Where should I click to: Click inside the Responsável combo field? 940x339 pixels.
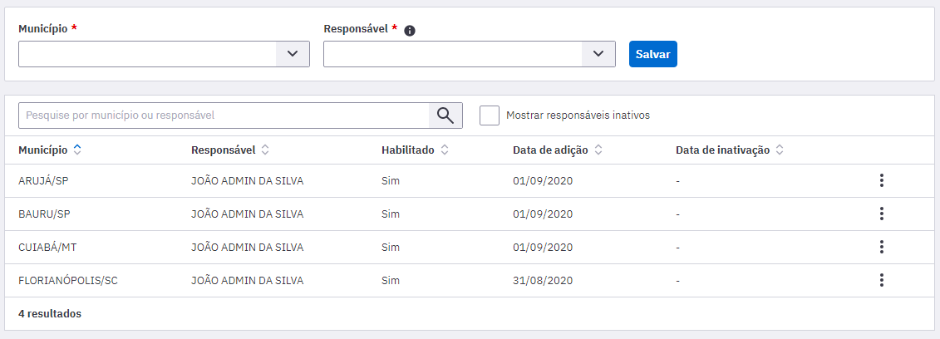(x=453, y=54)
